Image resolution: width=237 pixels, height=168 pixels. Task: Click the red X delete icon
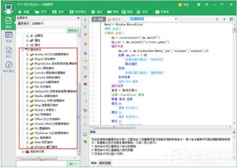pos(85,34)
